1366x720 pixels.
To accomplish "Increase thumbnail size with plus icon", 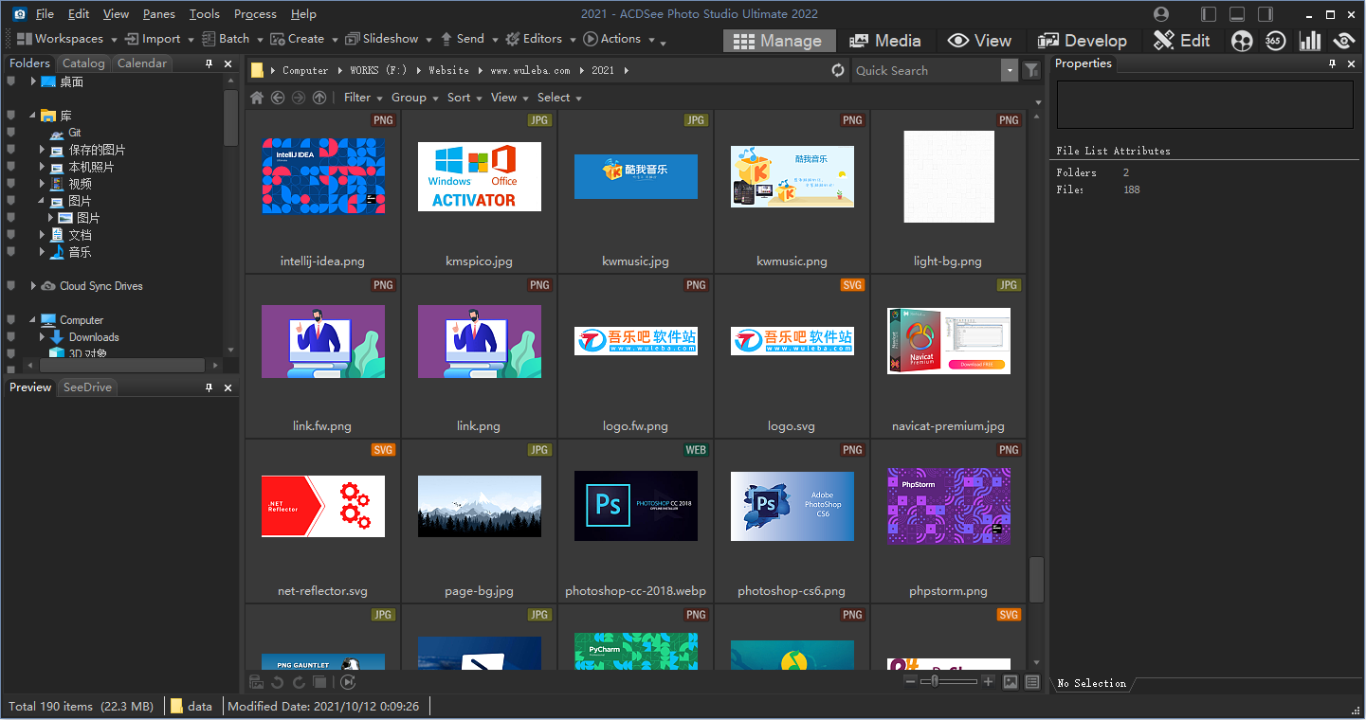I will pyautogui.click(x=988, y=682).
